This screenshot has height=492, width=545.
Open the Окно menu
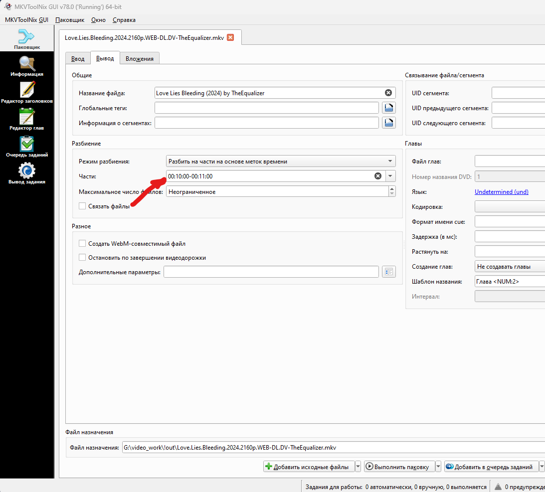(98, 20)
